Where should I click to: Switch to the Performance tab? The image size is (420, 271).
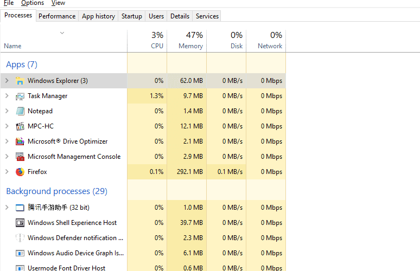pos(57,16)
